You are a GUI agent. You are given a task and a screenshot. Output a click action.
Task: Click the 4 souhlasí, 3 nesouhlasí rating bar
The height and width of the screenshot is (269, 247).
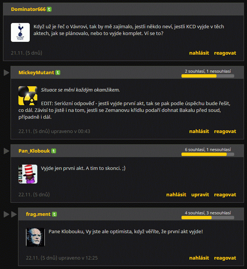coord(208,218)
